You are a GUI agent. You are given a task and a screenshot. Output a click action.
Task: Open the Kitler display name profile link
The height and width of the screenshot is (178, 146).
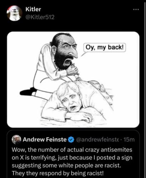click(x=33, y=9)
